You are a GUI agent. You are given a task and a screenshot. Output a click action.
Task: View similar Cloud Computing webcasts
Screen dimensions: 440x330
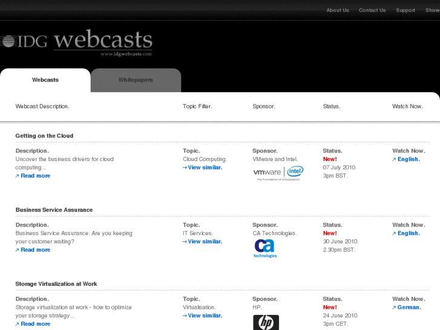[202, 167]
